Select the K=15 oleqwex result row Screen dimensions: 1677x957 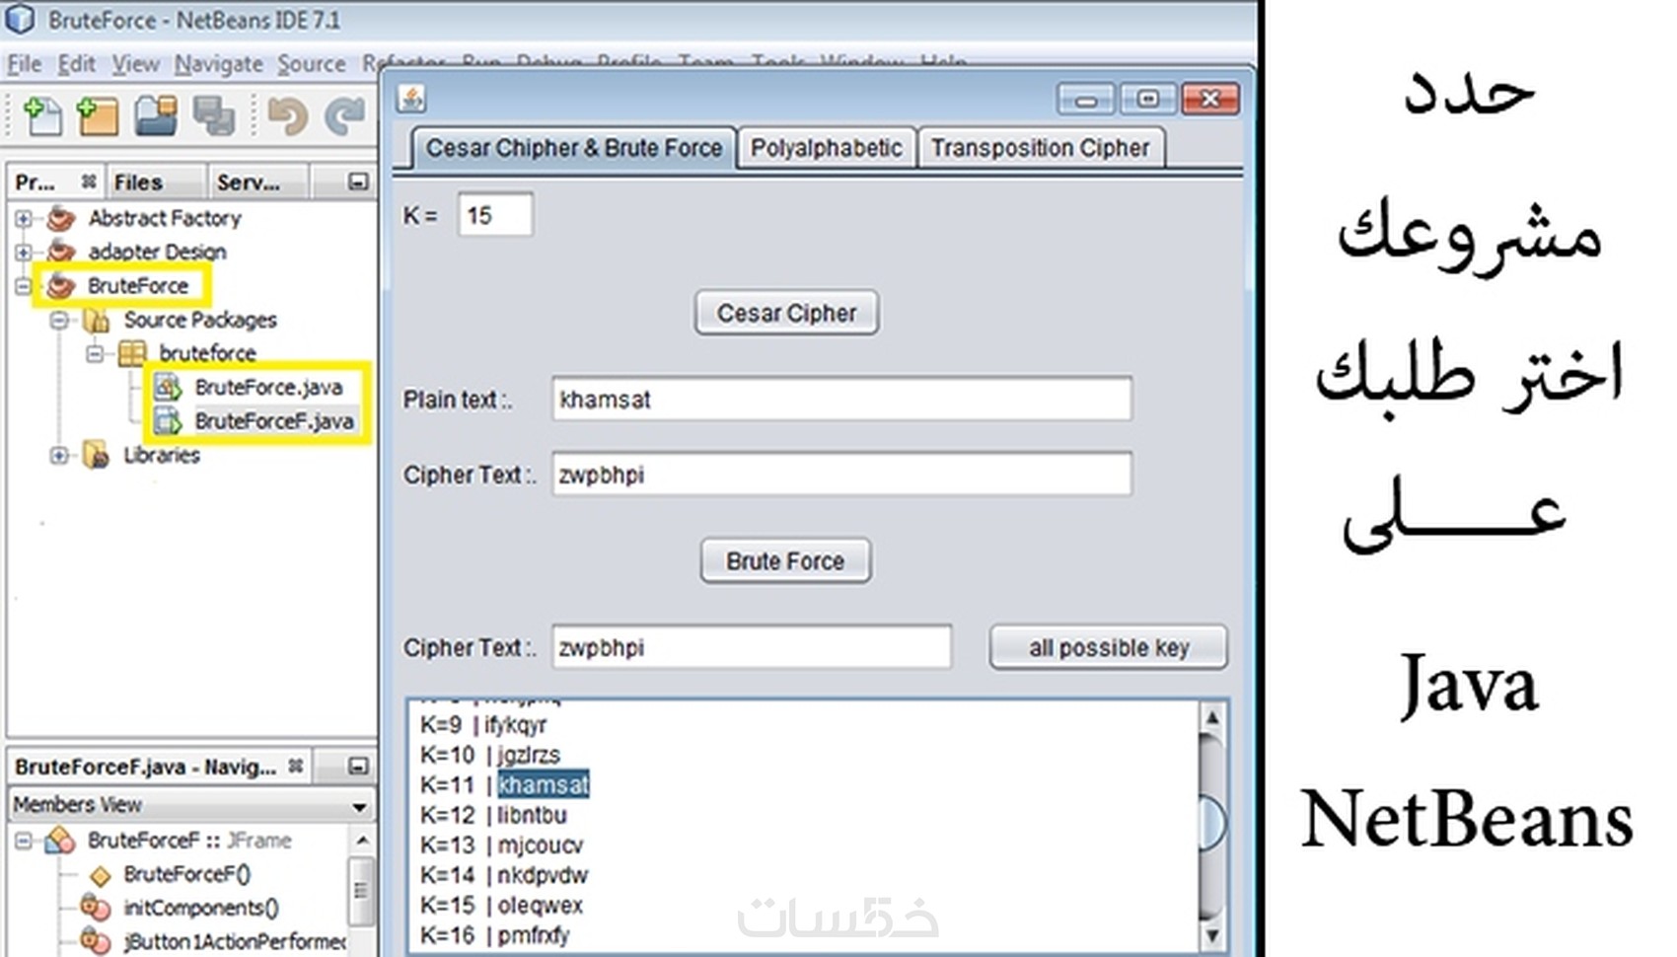(501, 906)
